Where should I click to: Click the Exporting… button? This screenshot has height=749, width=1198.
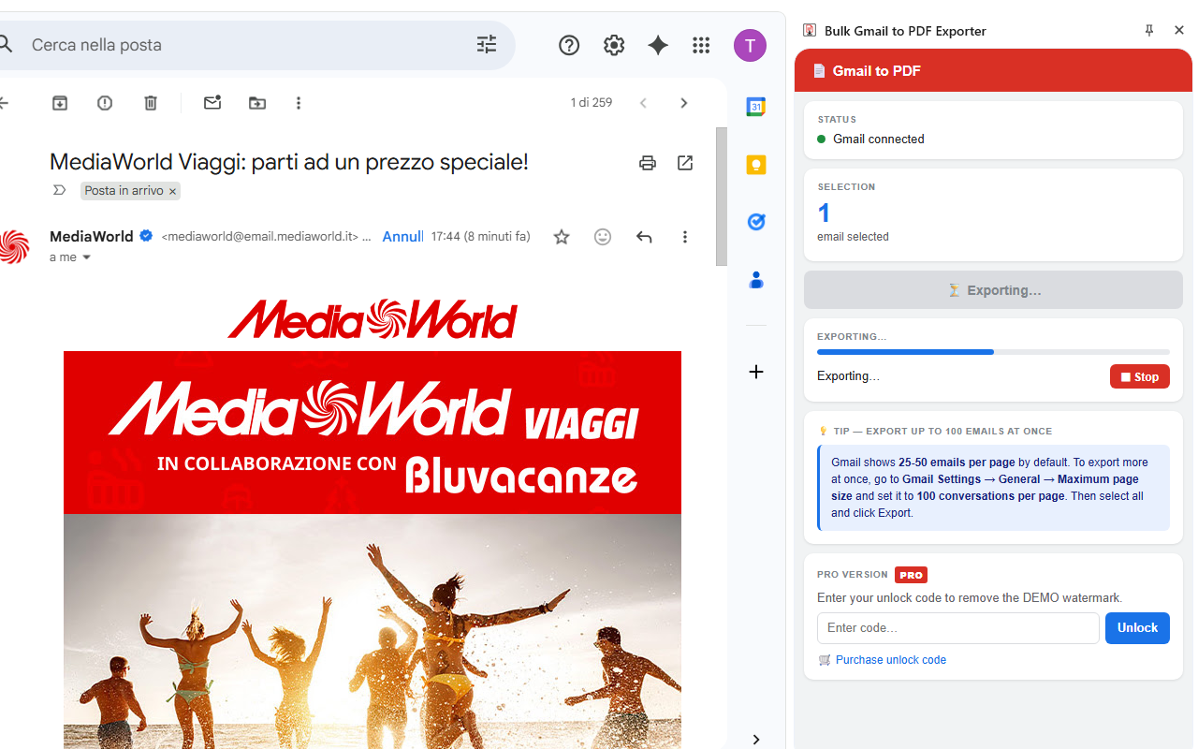(993, 290)
